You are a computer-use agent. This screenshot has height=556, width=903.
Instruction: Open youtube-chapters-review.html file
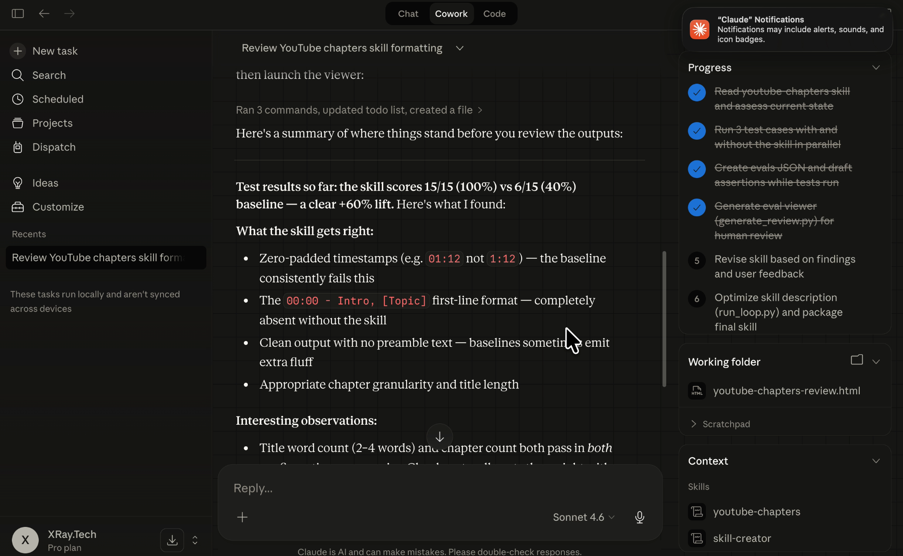point(786,391)
